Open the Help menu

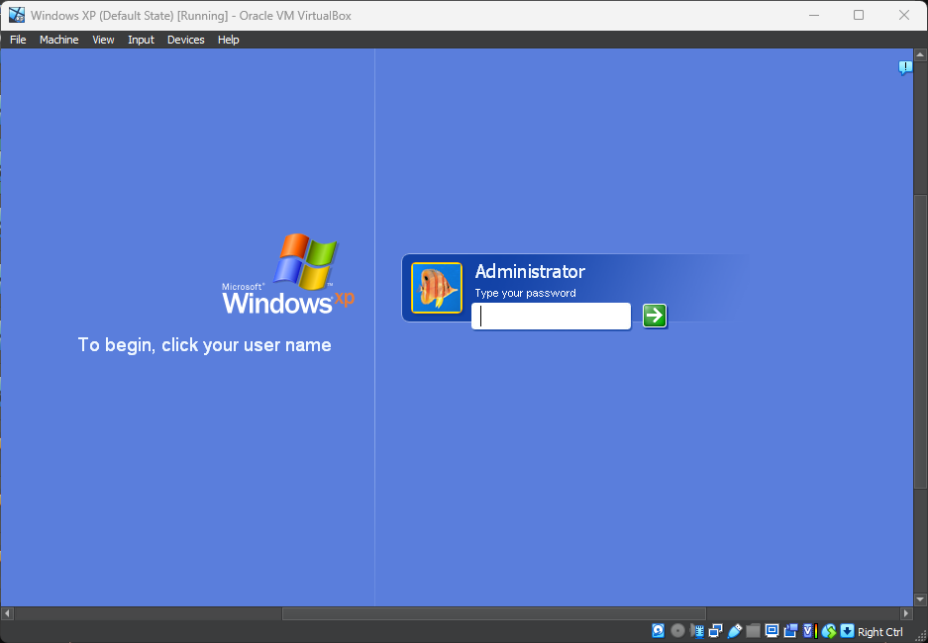pyautogui.click(x=229, y=40)
